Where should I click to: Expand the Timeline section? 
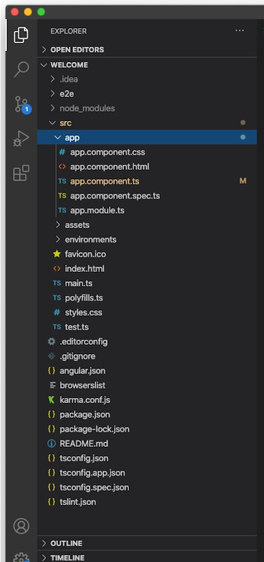click(x=147, y=558)
